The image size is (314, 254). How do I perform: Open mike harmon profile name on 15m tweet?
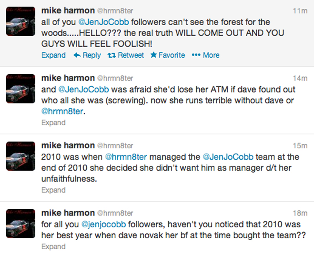68,146
